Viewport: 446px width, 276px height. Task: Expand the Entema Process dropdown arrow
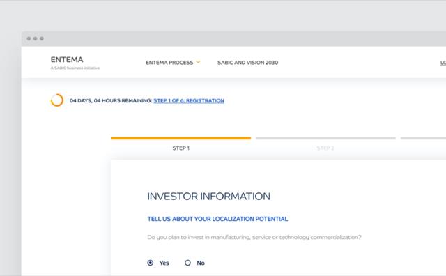[198, 62]
